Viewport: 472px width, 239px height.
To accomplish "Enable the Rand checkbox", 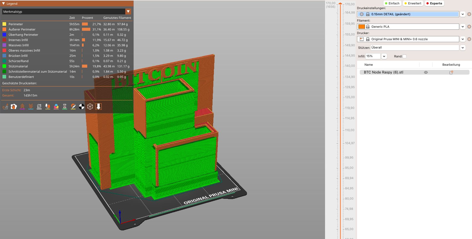I will (x=404, y=56).
